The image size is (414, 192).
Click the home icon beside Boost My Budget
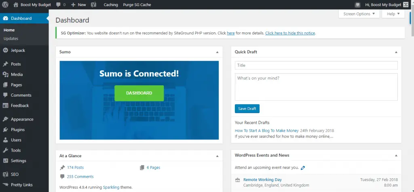coord(16,4)
